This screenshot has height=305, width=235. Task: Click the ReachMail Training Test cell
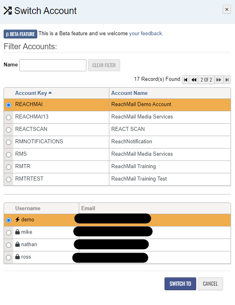click(170, 179)
